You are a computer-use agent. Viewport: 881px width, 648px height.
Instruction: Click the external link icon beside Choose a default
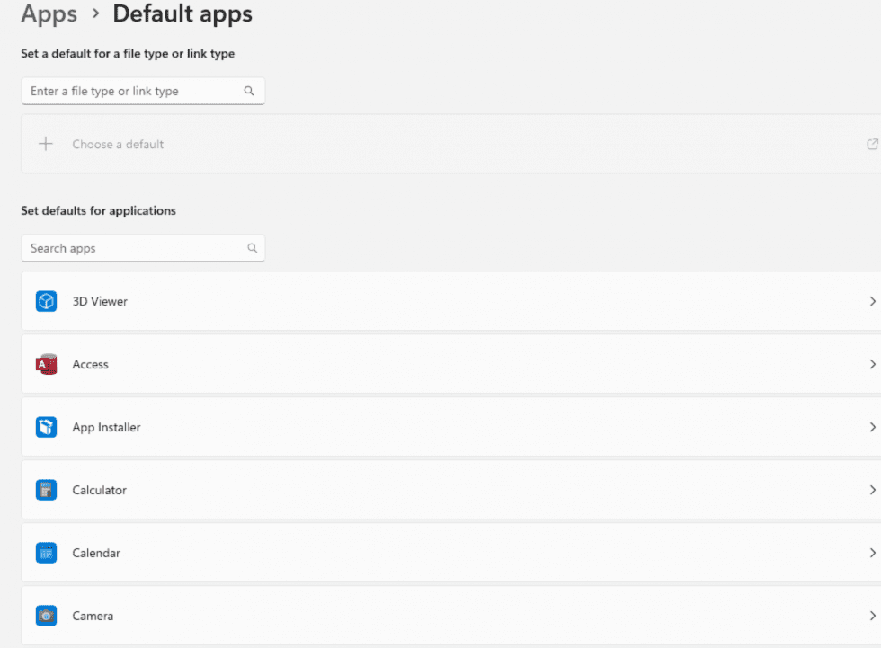871,144
